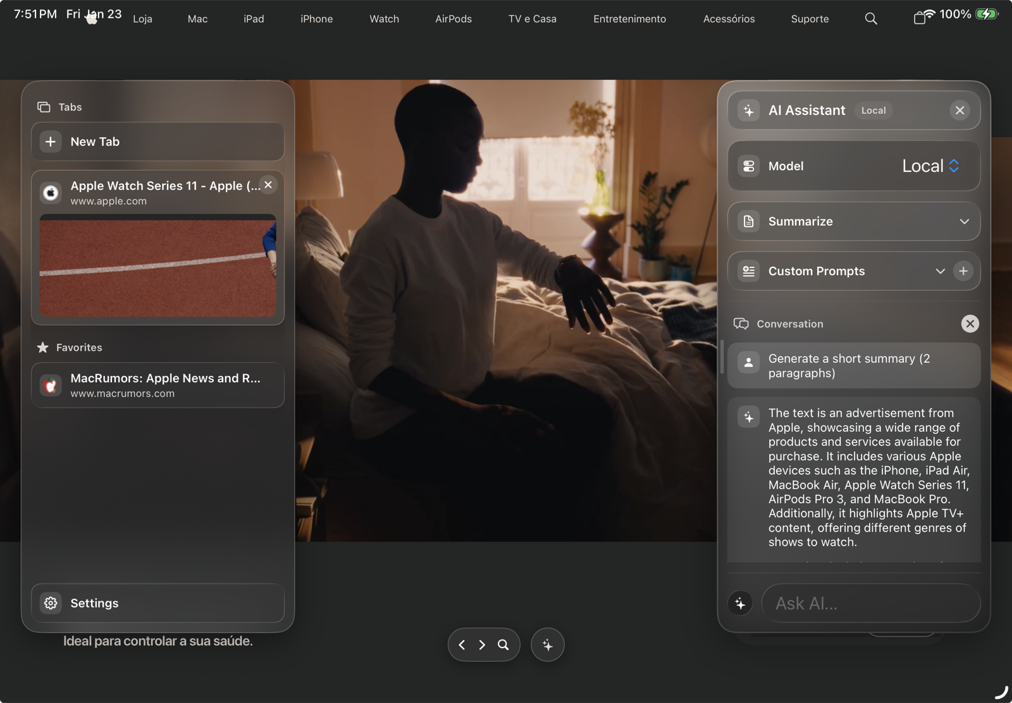The image size is (1012, 703).
Task: Open the shopping bag icon
Action: point(920,18)
